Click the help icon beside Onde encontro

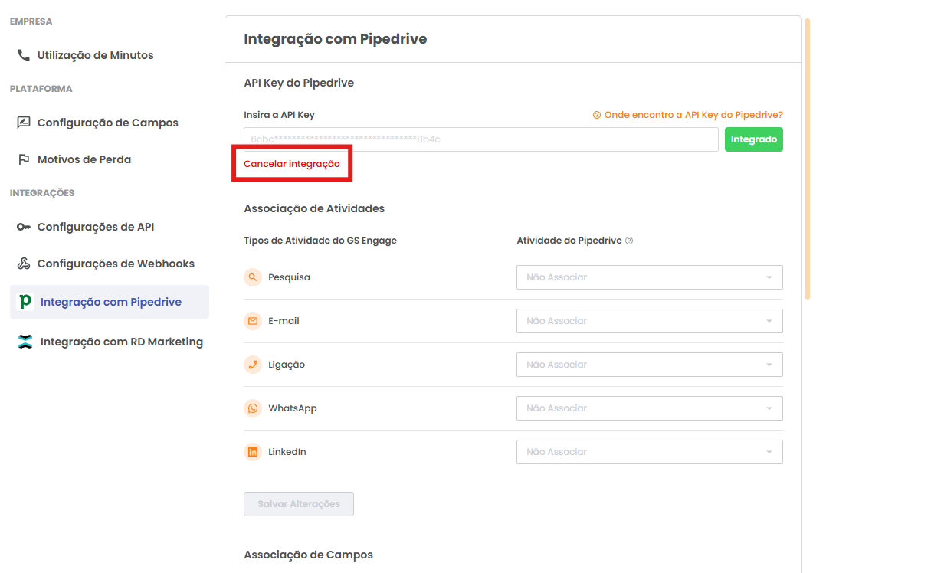597,115
